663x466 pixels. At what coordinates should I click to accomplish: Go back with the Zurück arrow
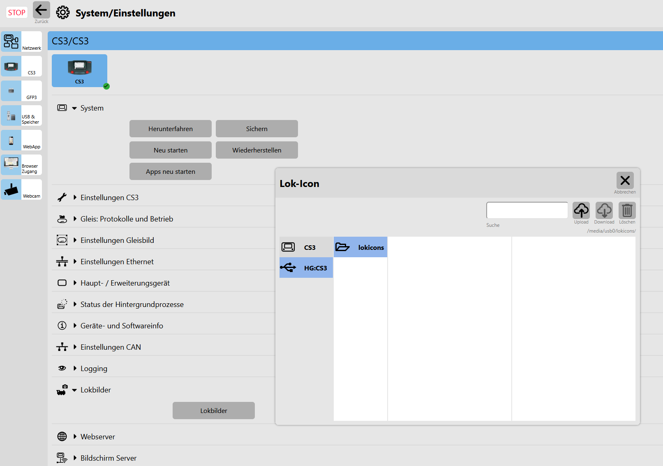point(41,10)
